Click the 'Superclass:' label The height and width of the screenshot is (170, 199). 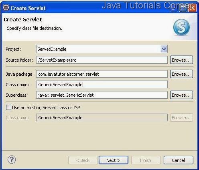coord(17,95)
